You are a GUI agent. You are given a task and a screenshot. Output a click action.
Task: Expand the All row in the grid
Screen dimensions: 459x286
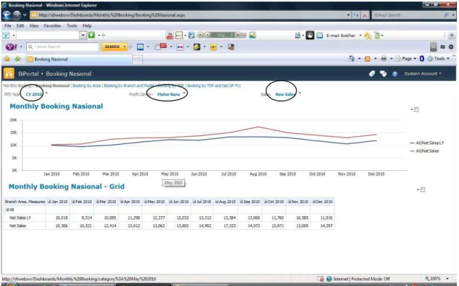[x=7, y=210]
